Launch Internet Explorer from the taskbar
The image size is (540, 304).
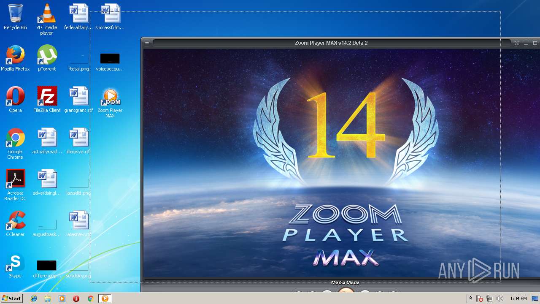34,299
